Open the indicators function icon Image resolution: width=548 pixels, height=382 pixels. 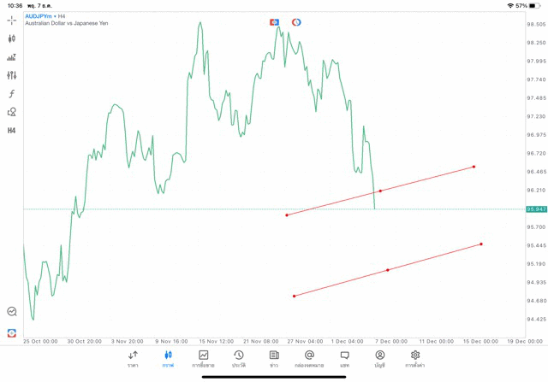[x=12, y=94]
